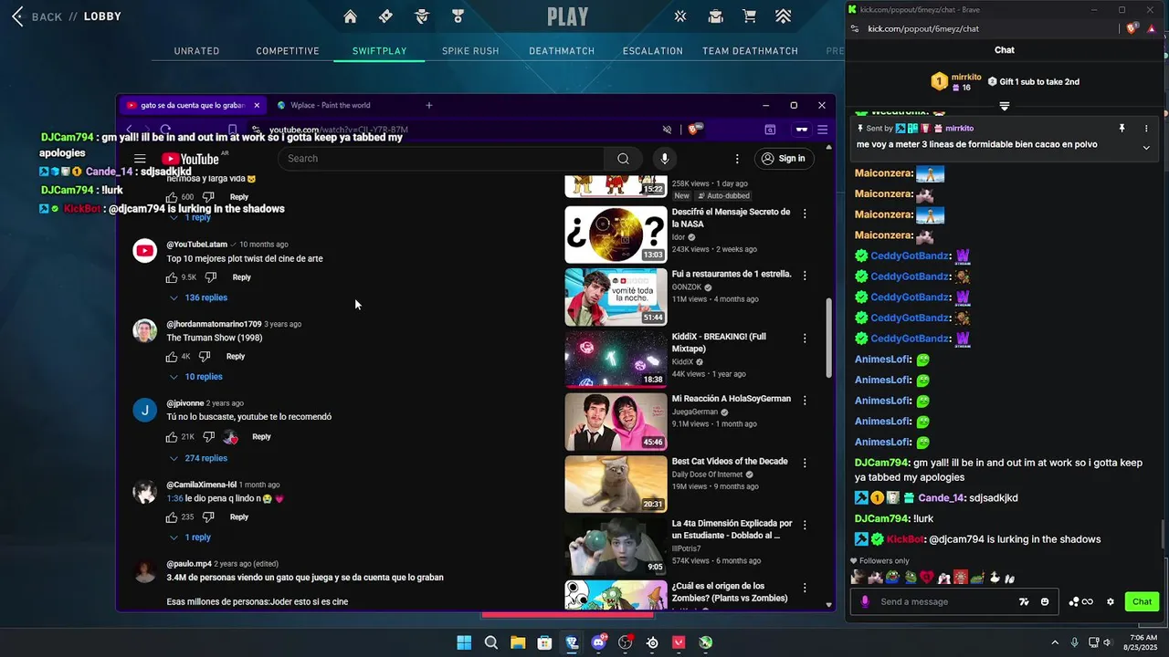Expand the pinned chat message chevron
1169x657 pixels.
(x=1146, y=148)
